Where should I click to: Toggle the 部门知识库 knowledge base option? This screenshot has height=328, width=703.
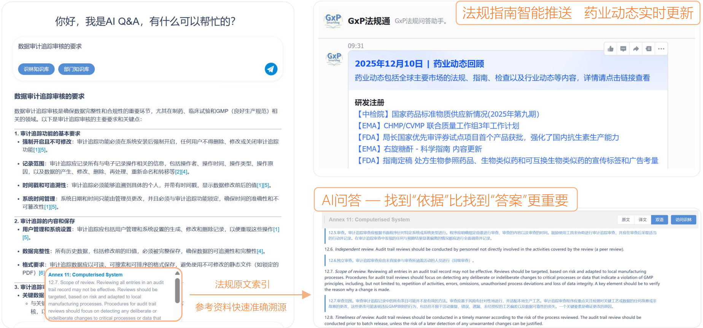pos(76,69)
